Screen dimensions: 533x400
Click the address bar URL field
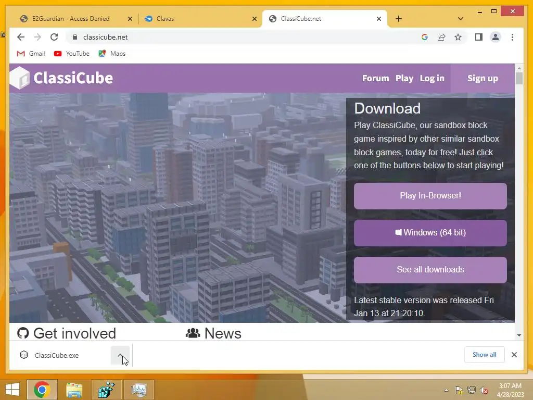pyautogui.click(x=105, y=37)
